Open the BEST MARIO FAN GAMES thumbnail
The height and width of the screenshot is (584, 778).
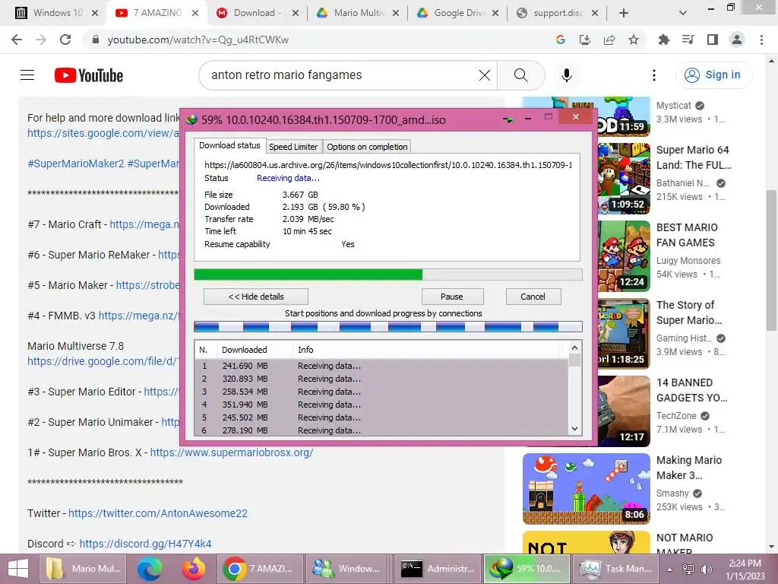[x=624, y=255]
